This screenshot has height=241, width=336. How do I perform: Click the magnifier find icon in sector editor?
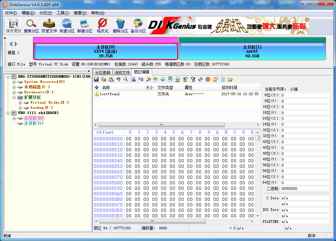tap(126, 80)
